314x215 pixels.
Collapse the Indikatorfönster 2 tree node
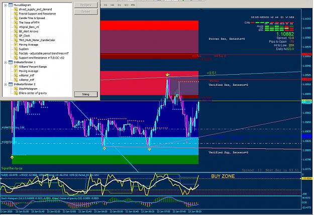[6, 84]
